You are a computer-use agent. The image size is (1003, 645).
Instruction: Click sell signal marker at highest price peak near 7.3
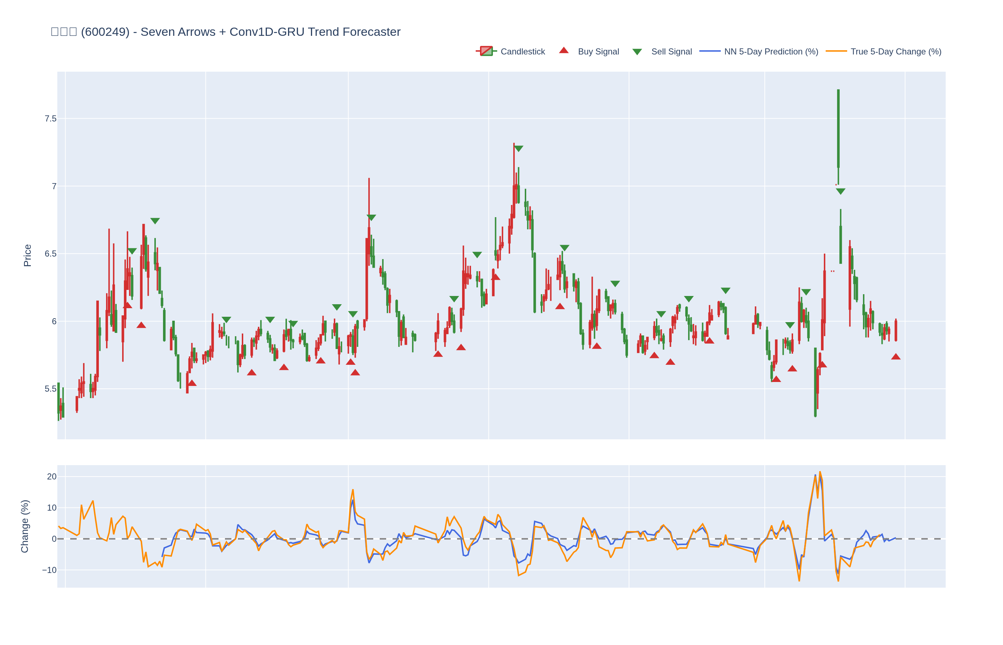tap(518, 149)
